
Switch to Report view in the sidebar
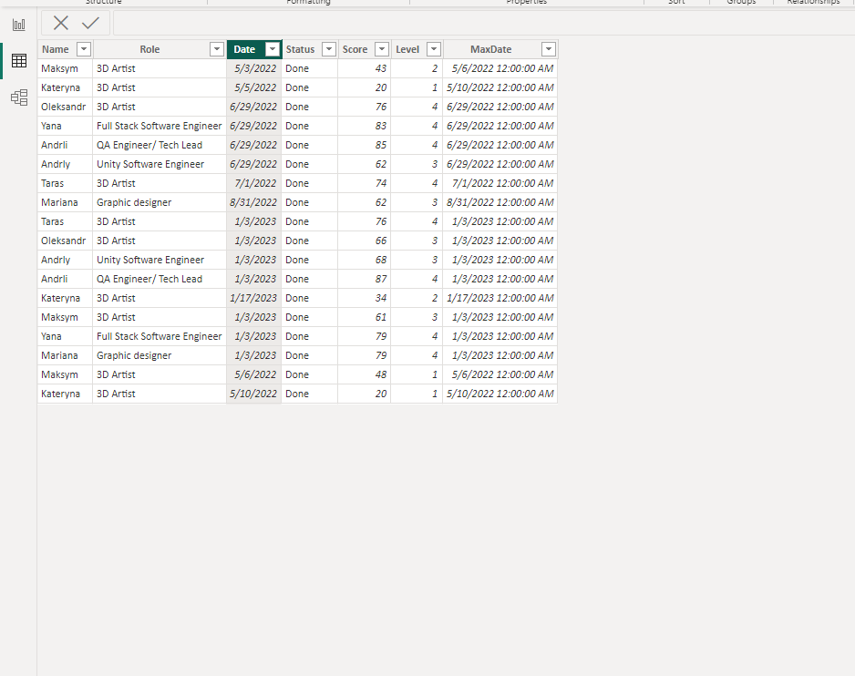point(19,25)
